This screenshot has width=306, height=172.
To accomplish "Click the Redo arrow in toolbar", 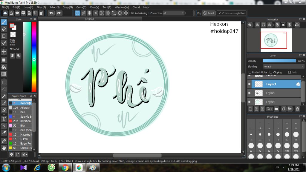I will [59, 13].
